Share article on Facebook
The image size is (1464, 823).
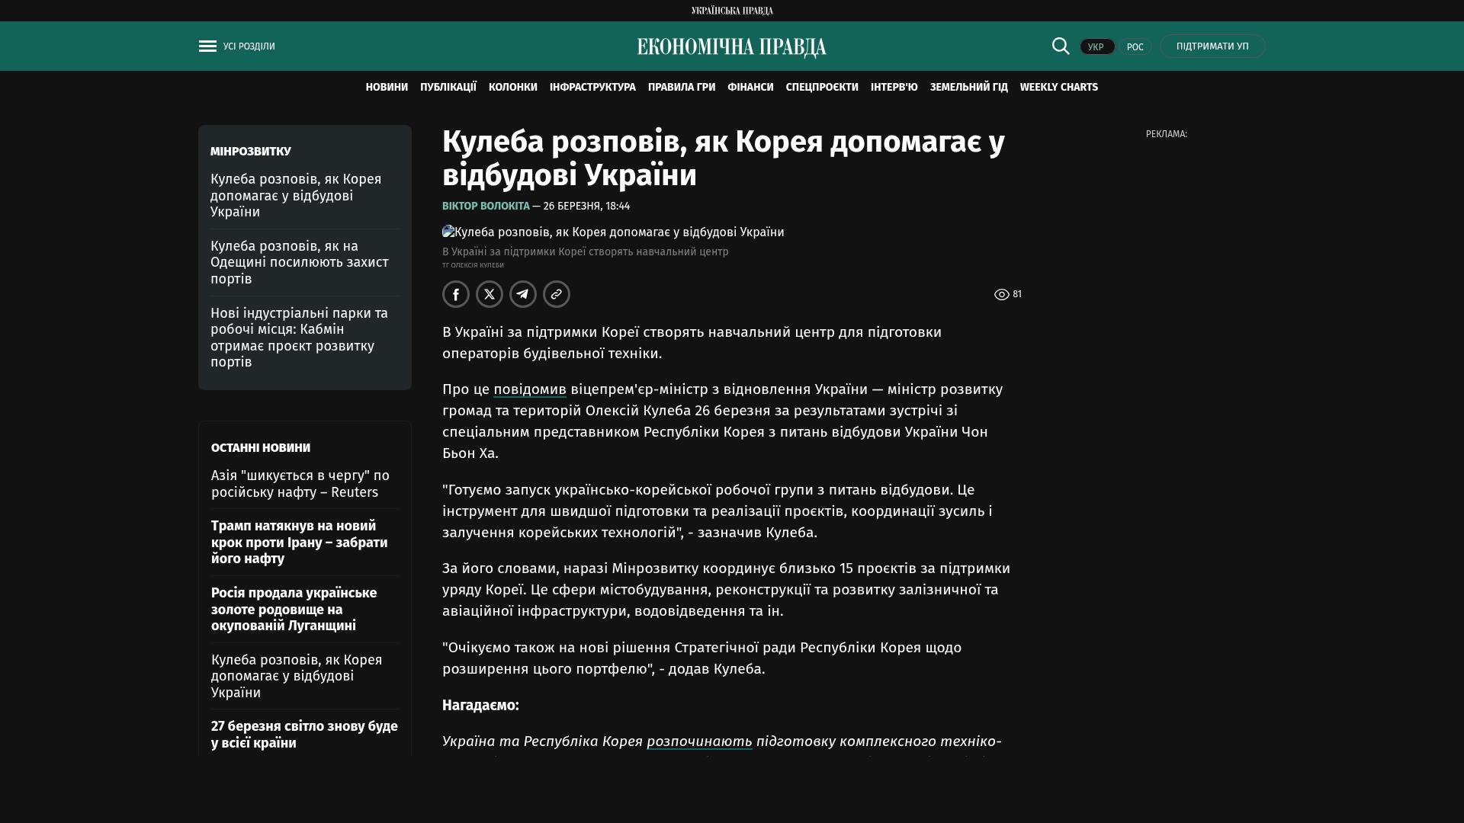[456, 294]
